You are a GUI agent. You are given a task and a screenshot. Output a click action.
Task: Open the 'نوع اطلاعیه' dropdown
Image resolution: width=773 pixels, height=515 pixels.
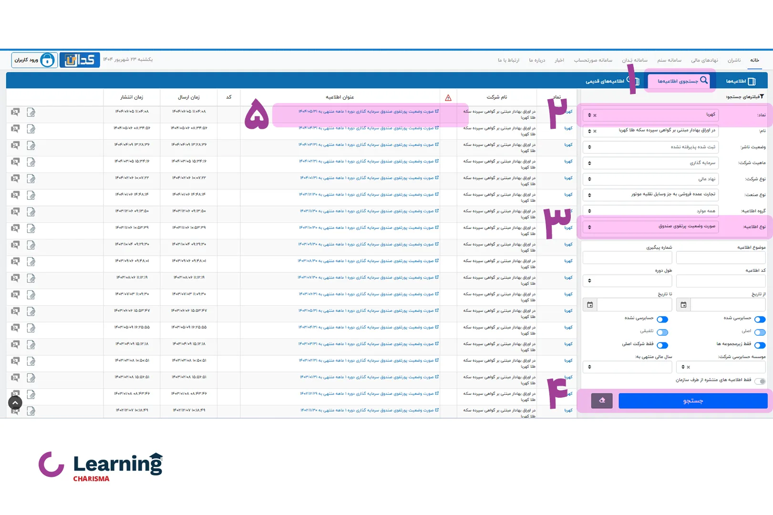pos(651,227)
